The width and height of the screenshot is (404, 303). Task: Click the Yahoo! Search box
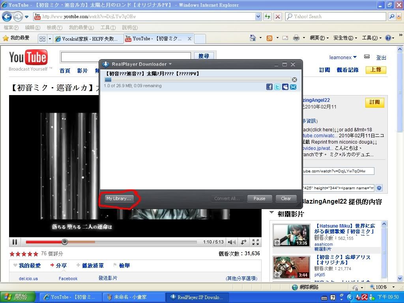335,17
